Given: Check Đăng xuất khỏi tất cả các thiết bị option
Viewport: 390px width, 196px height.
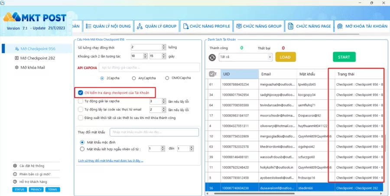Looking at the screenshot, I should tap(80, 118).
